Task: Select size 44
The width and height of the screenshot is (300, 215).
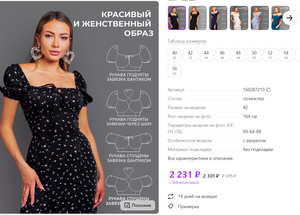Action: 206,55
